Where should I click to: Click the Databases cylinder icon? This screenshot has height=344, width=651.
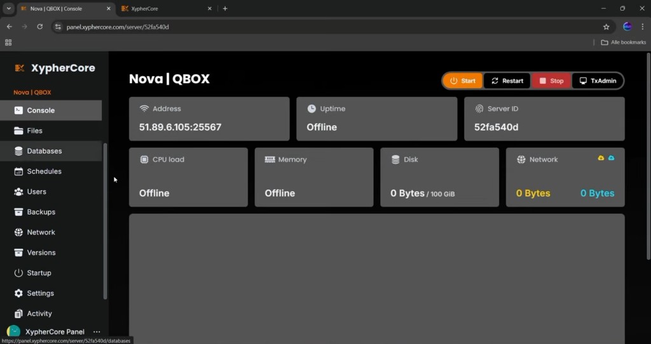coord(18,151)
